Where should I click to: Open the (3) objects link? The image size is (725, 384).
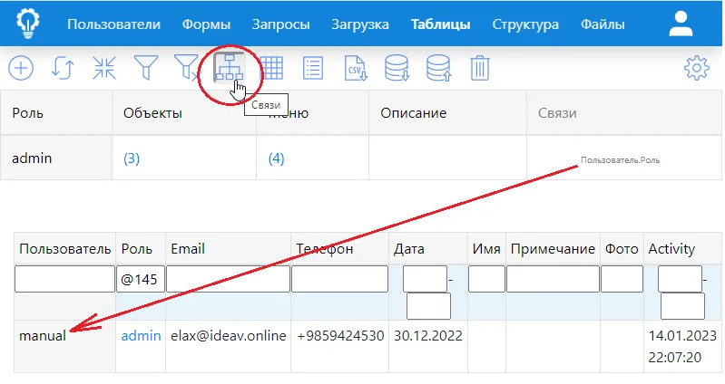pyautogui.click(x=132, y=158)
